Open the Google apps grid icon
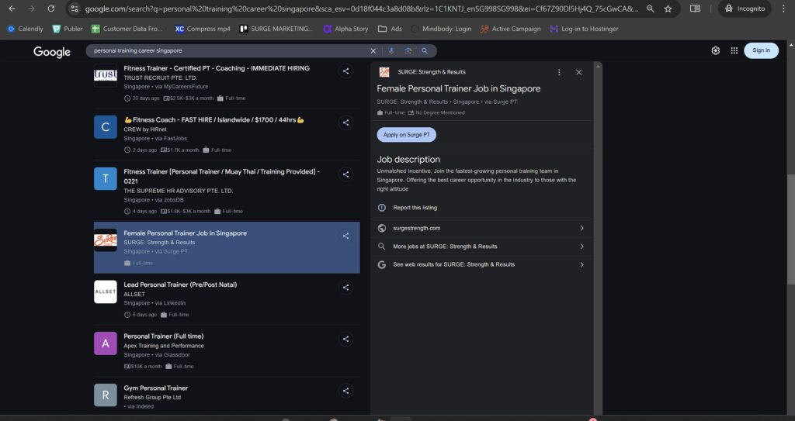The width and height of the screenshot is (795, 421). tap(734, 50)
